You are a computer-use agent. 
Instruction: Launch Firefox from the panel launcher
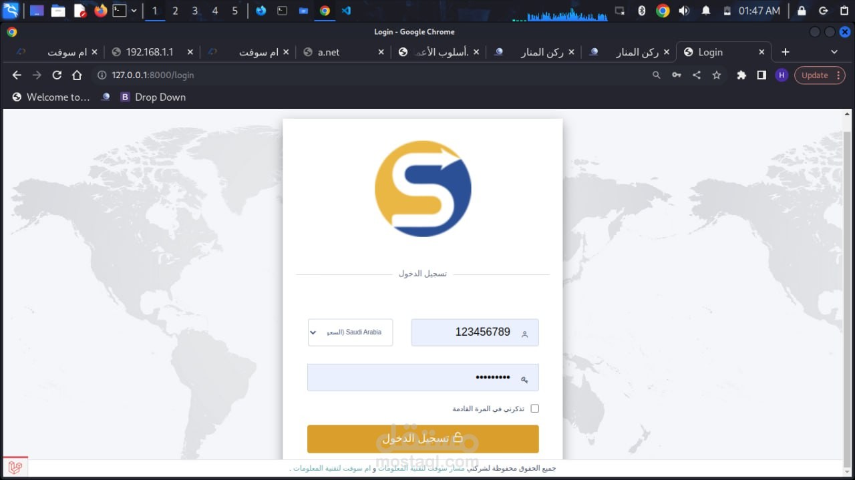pyautogui.click(x=101, y=11)
